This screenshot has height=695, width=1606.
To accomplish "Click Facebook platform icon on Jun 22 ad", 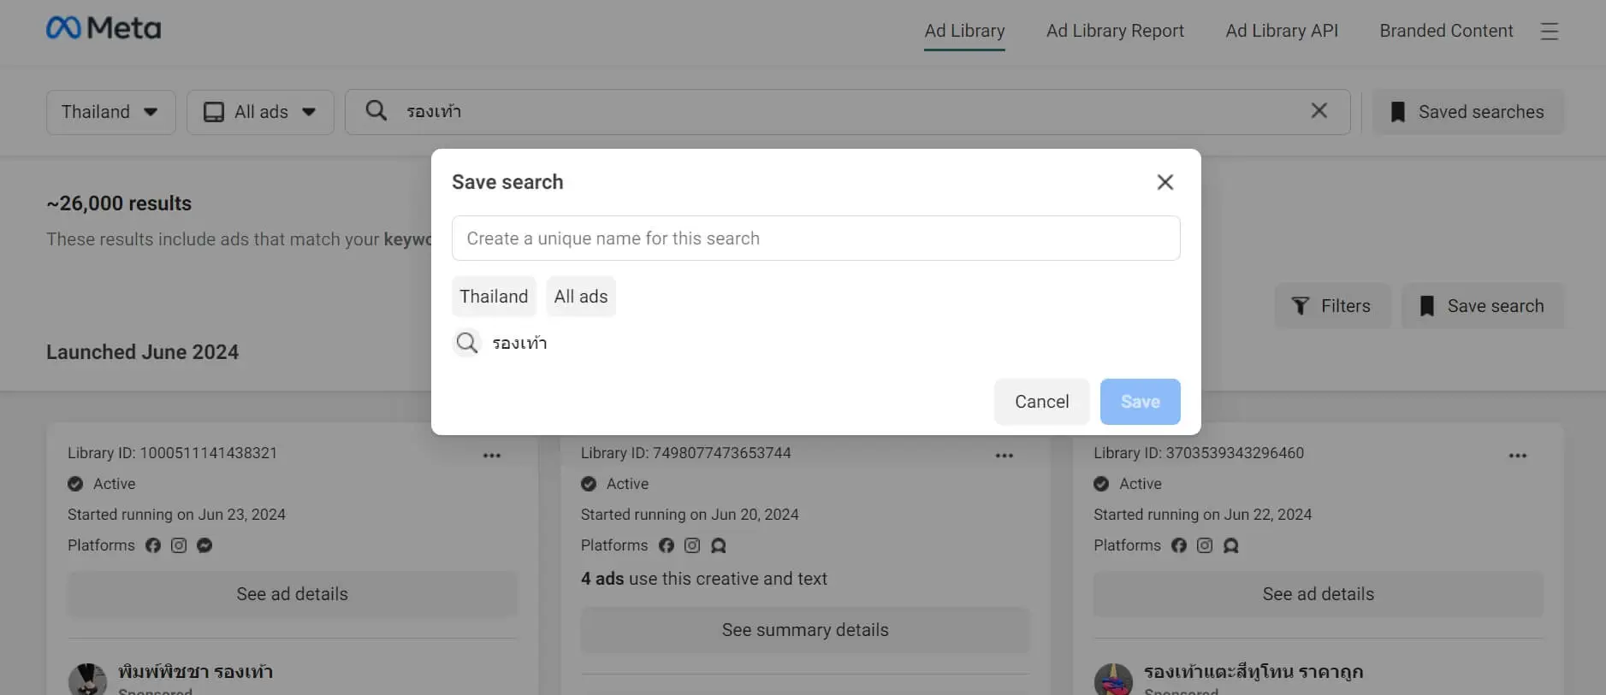I will 1179,545.
